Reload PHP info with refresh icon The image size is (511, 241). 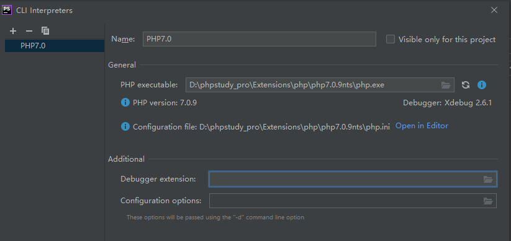pos(466,85)
